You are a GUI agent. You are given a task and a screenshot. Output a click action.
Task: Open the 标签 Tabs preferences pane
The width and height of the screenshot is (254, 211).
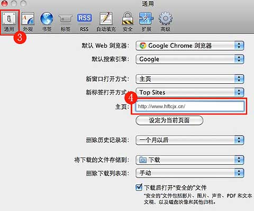(x=66, y=22)
